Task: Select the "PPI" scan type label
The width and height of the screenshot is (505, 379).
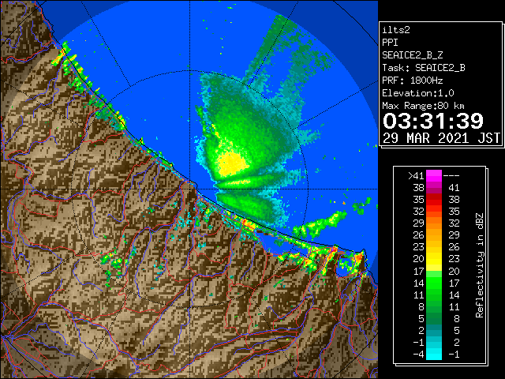Action: pyautogui.click(x=390, y=43)
